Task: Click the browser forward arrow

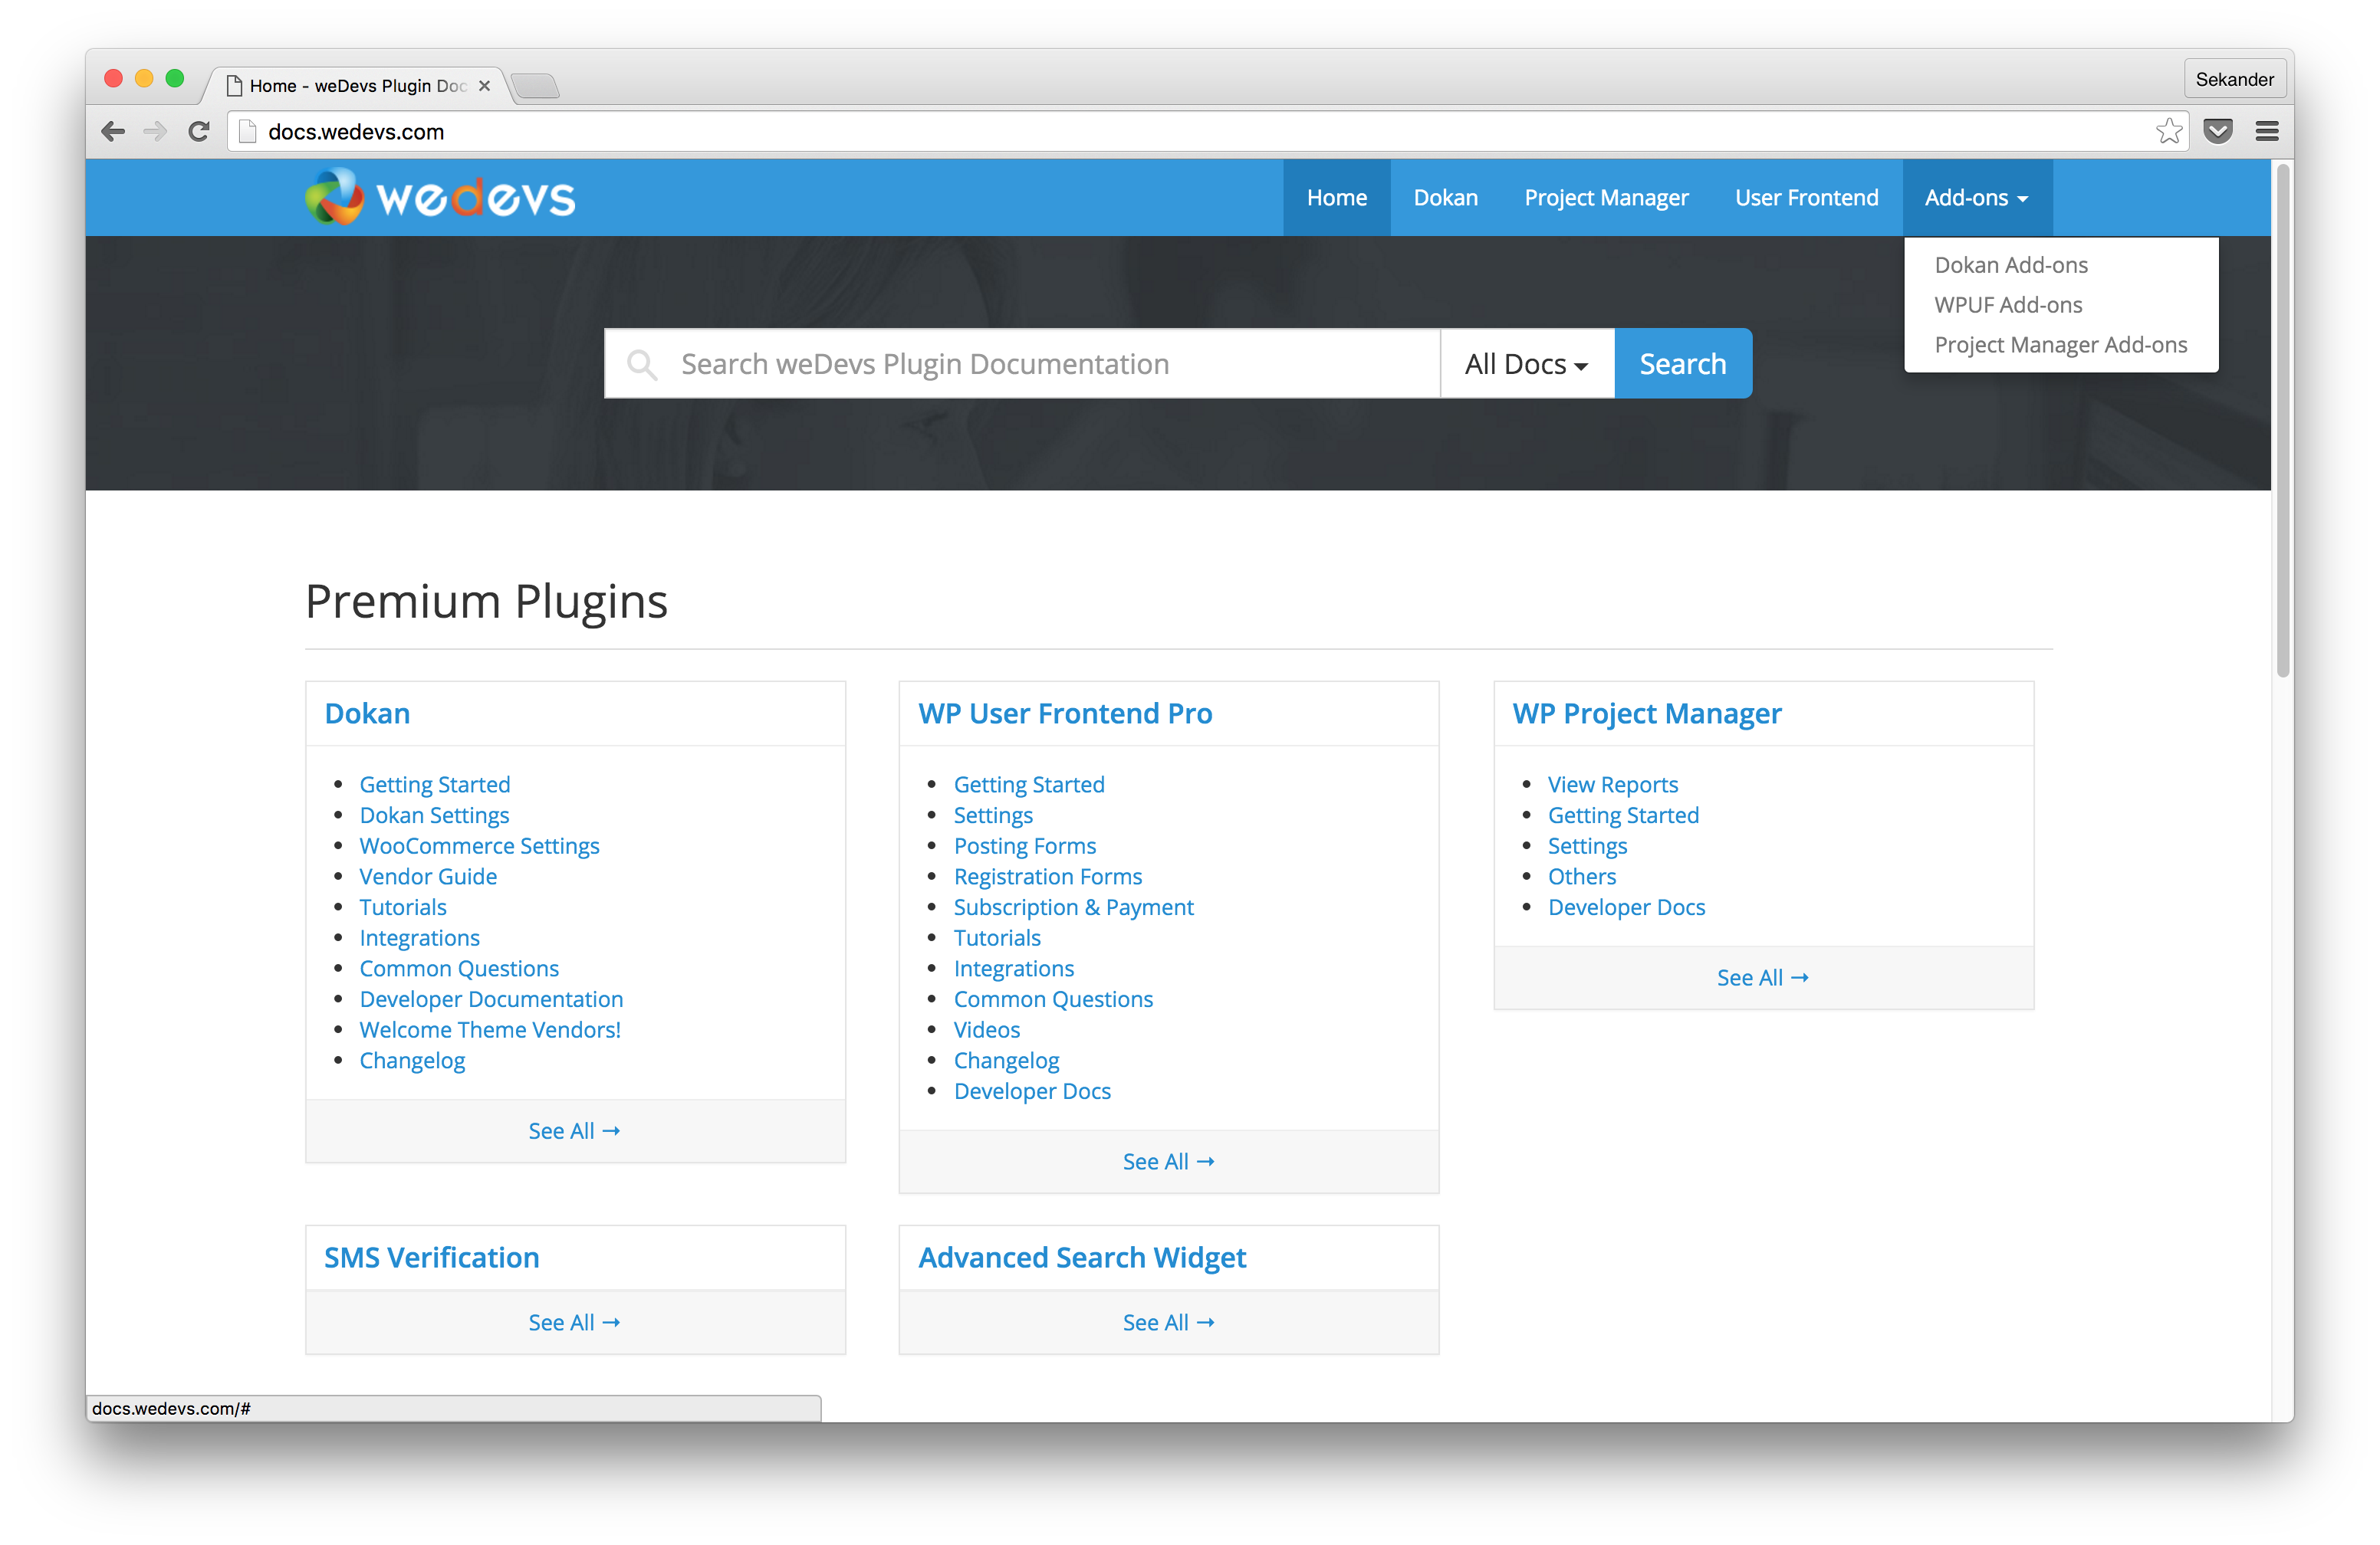Action: [155, 132]
